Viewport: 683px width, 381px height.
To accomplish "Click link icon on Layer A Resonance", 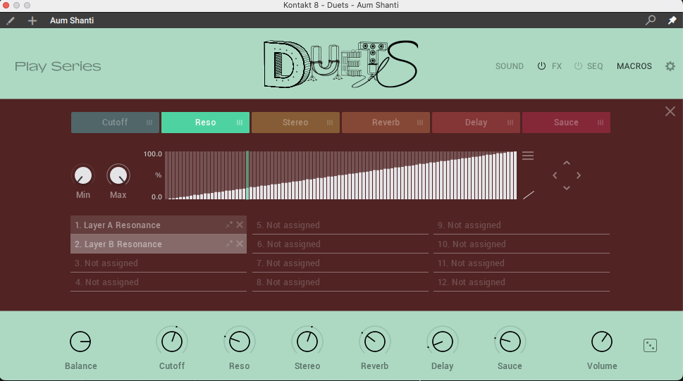I will [228, 225].
